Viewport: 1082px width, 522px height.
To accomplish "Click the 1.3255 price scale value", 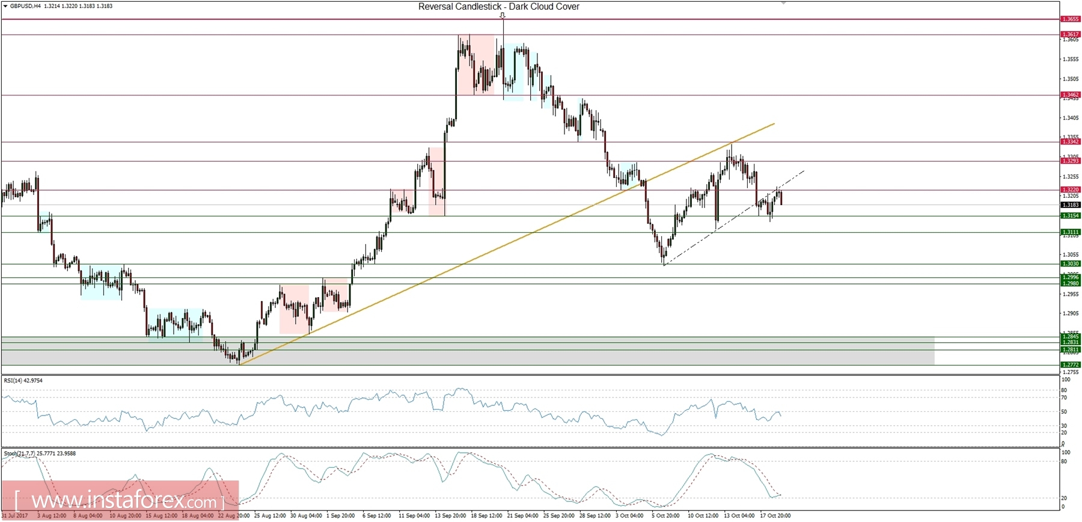I will [x=1071, y=177].
